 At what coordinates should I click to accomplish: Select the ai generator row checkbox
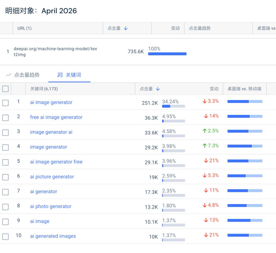[x=5, y=192]
